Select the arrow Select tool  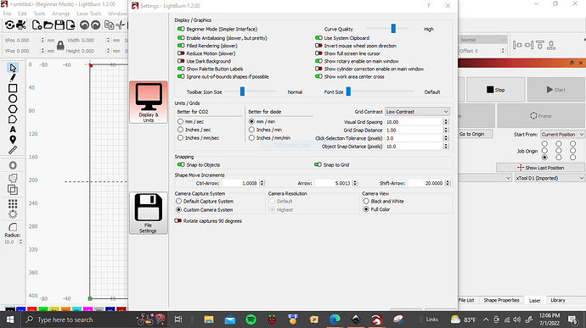13,68
